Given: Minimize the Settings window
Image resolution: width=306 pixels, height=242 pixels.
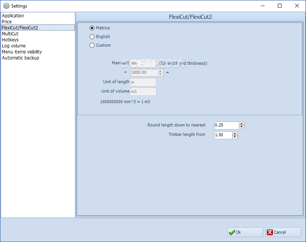Looking at the screenshot, I should point(263,6).
